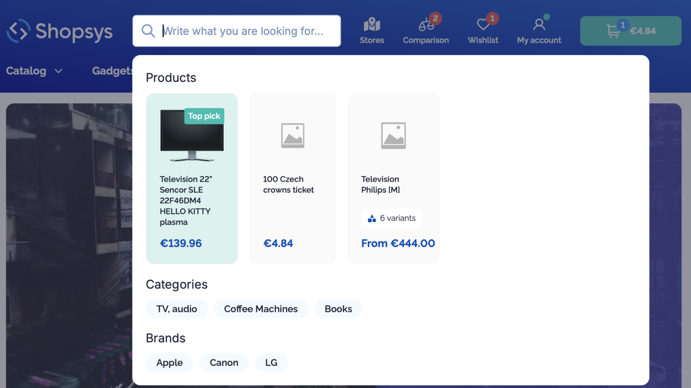Open the product Comparison scales icon
691x388 pixels.
pos(426,25)
